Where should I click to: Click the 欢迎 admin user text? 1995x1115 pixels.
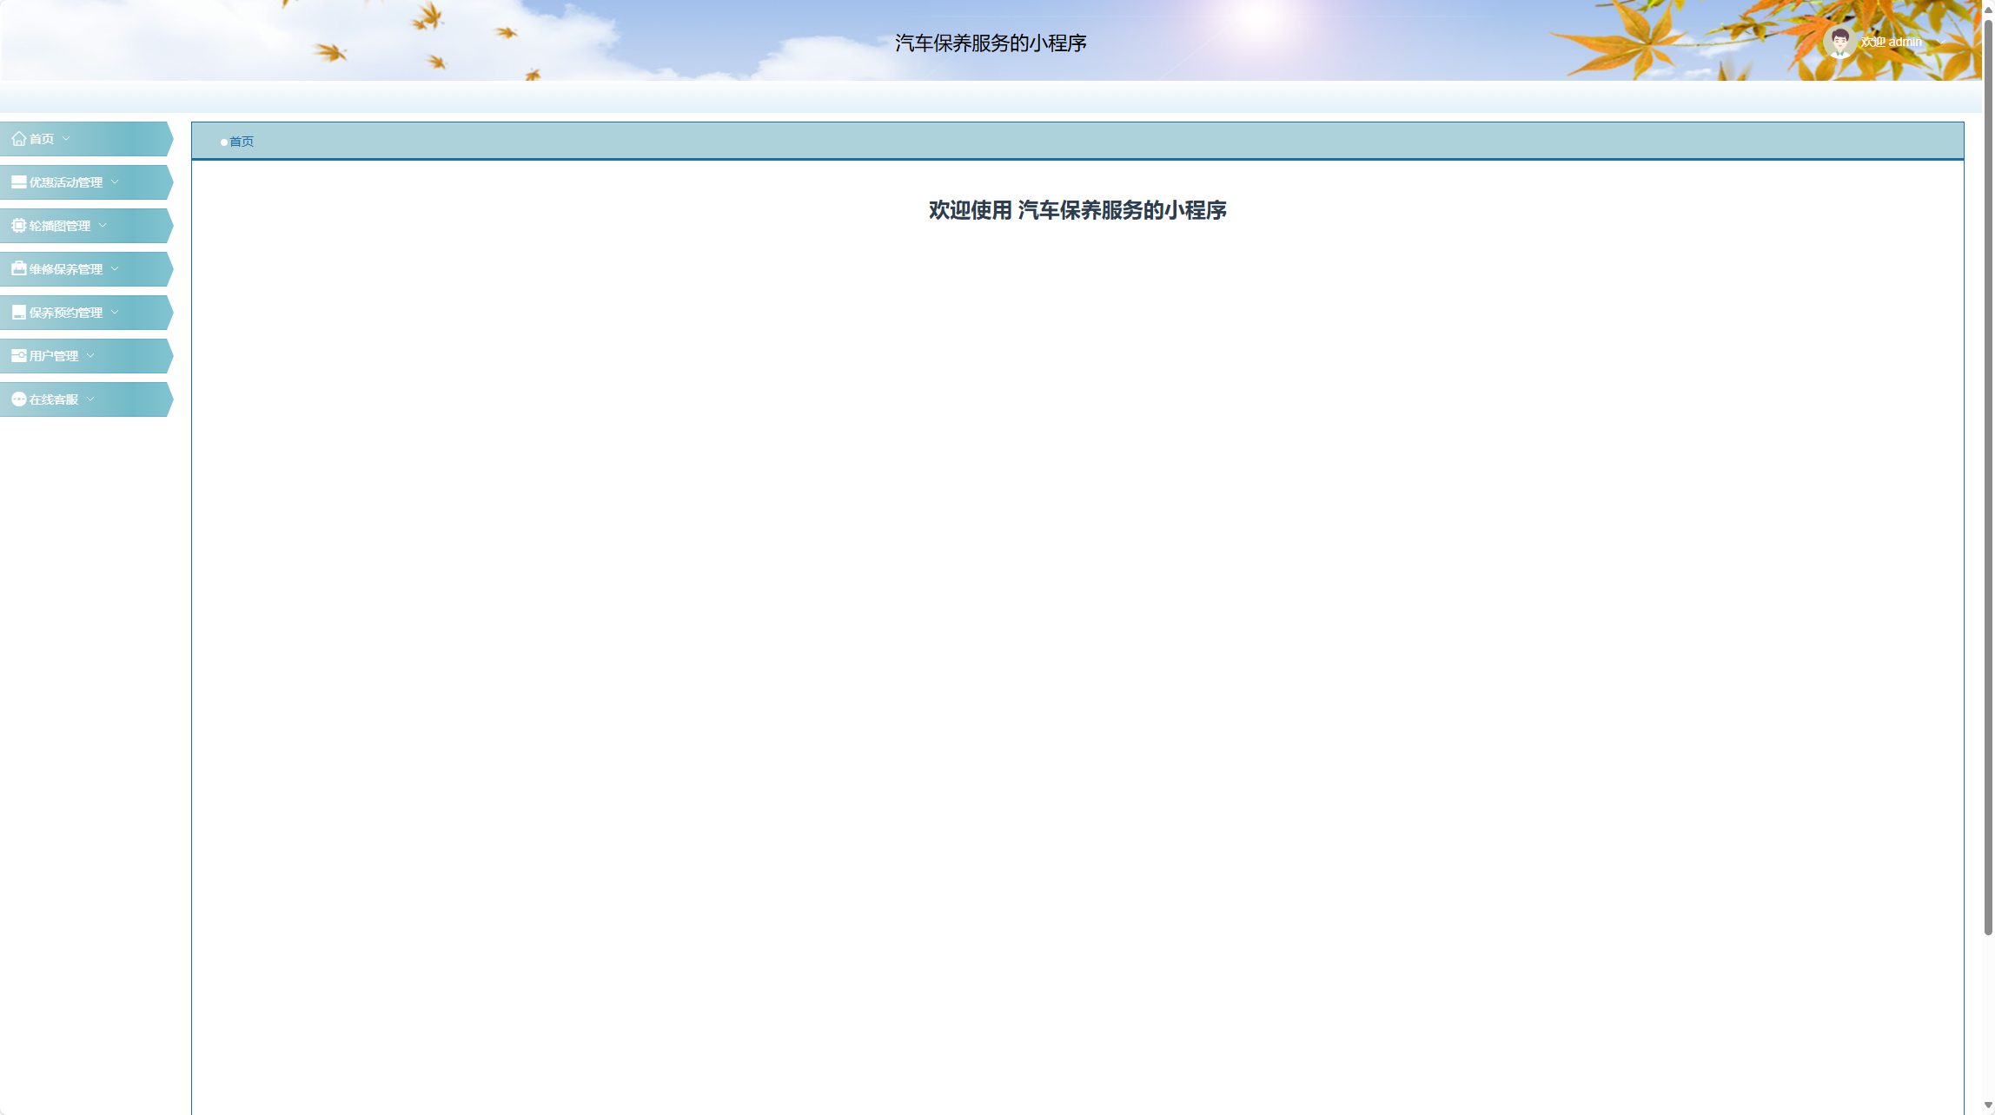pyautogui.click(x=1891, y=42)
